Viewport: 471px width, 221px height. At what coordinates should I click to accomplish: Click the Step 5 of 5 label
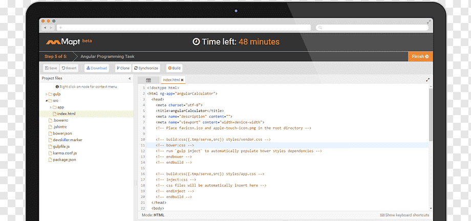click(56, 56)
